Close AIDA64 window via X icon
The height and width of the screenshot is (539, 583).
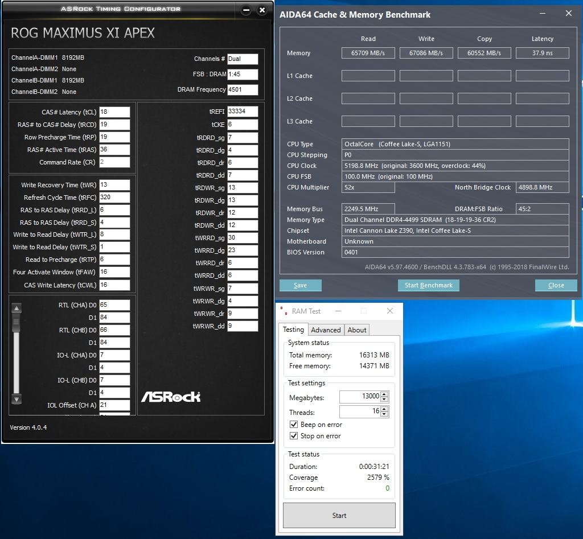pyautogui.click(x=569, y=14)
